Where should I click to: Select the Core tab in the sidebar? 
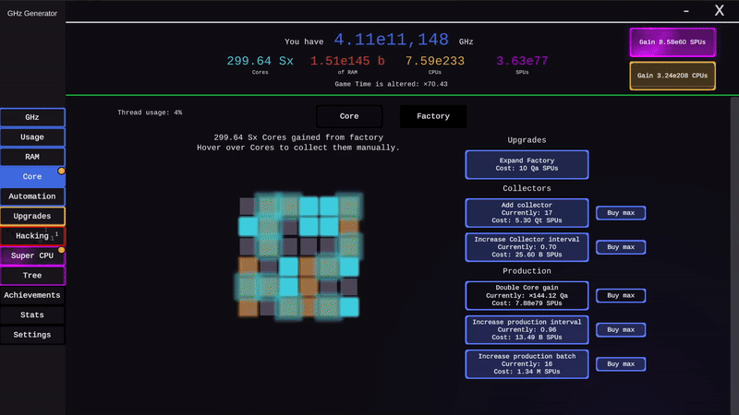pyautogui.click(x=32, y=176)
